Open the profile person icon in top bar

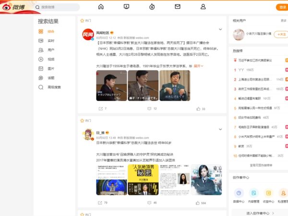tap(203, 7)
